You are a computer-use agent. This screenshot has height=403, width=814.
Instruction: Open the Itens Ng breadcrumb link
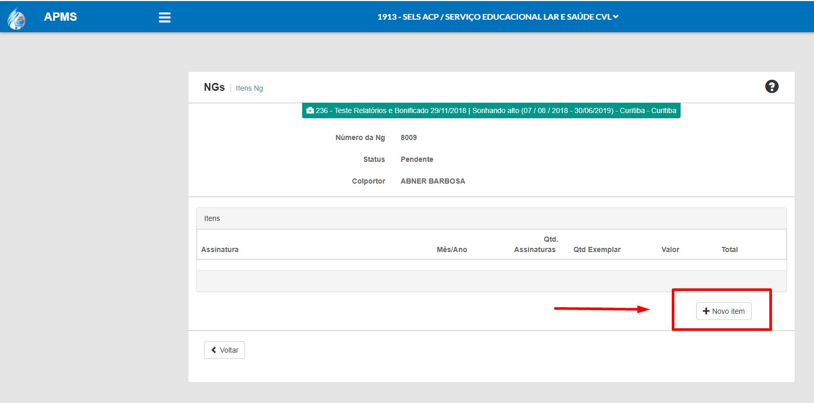(x=249, y=88)
